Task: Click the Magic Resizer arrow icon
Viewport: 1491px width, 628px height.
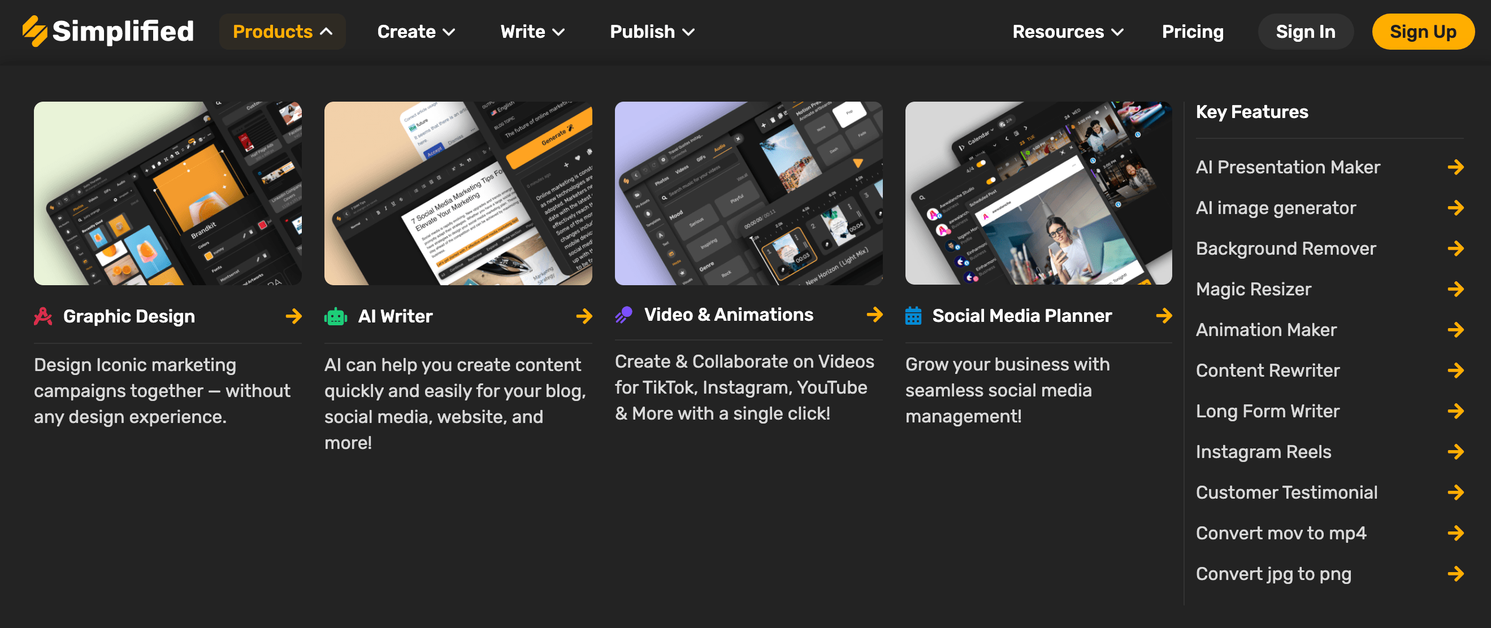Action: [x=1456, y=289]
